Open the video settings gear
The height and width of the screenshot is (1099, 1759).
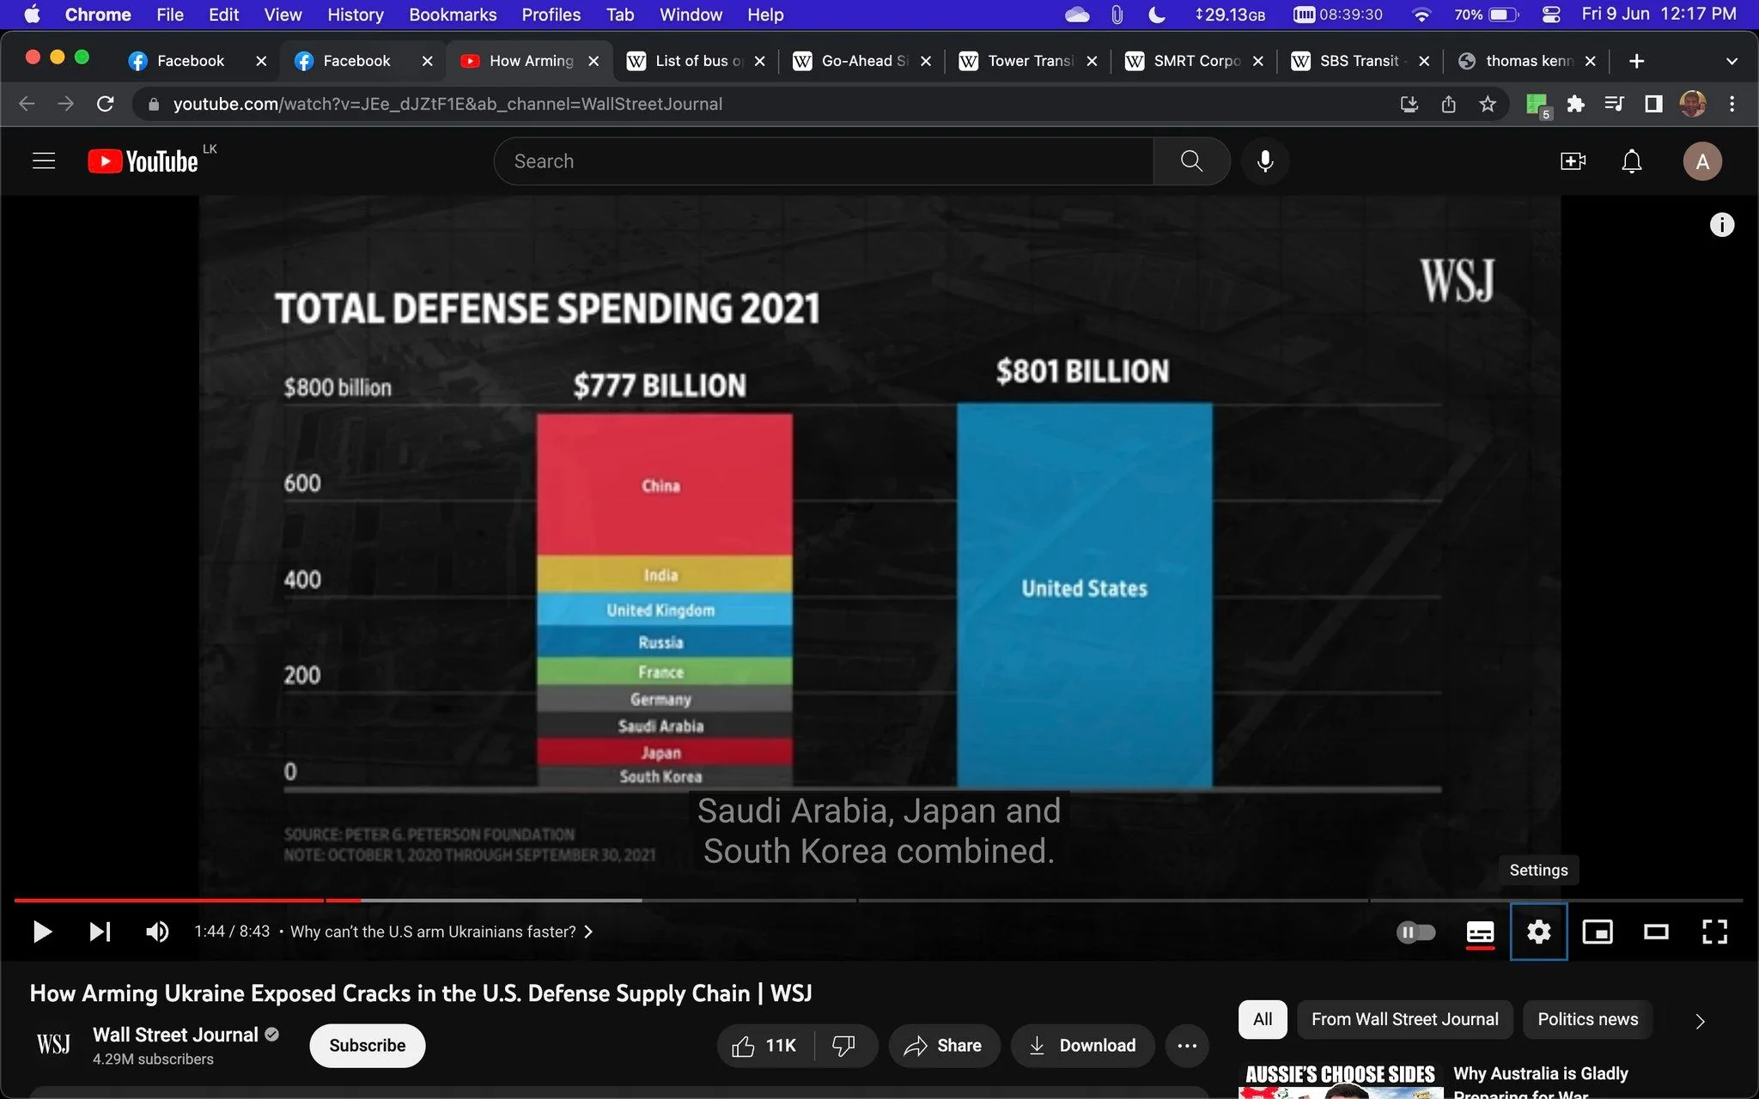click(1538, 932)
